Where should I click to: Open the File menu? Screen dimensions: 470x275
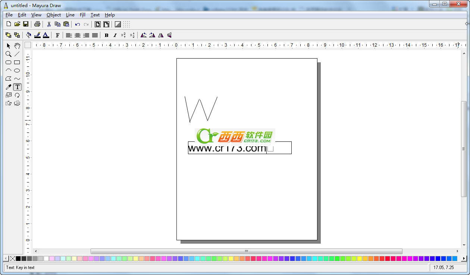9,15
